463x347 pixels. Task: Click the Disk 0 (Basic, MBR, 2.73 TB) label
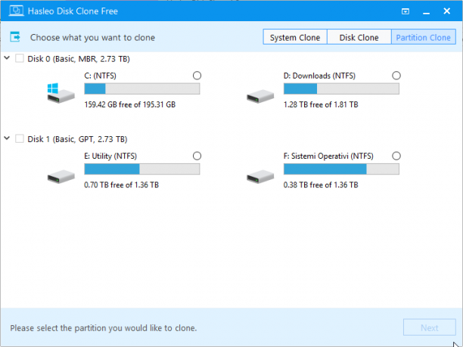coord(79,59)
